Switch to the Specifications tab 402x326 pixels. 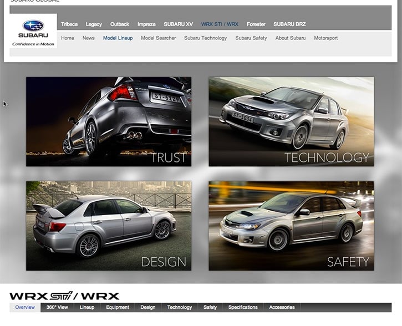243,307
